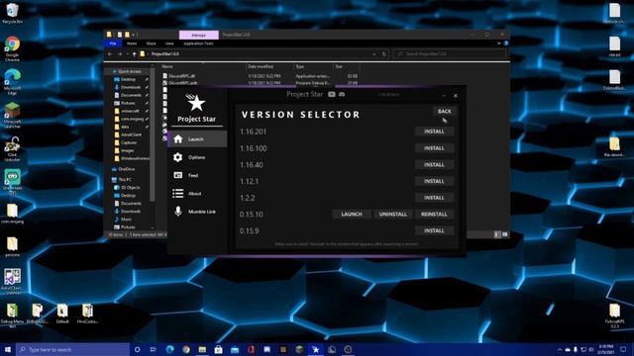Click the microphone icon beside Mumble Link
634x356 pixels.
178,211
